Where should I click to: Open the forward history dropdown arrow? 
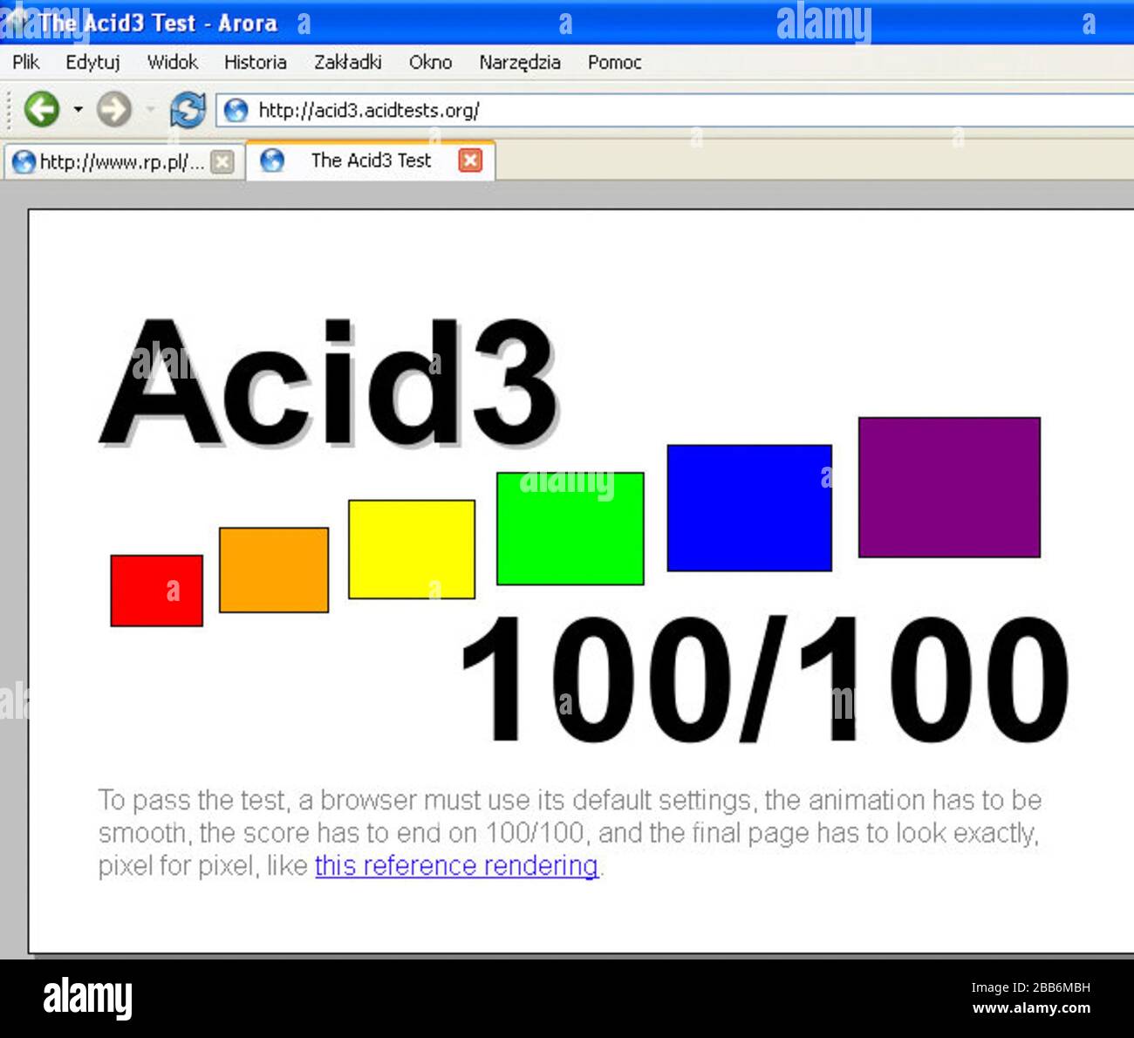(x=150, y=110)
